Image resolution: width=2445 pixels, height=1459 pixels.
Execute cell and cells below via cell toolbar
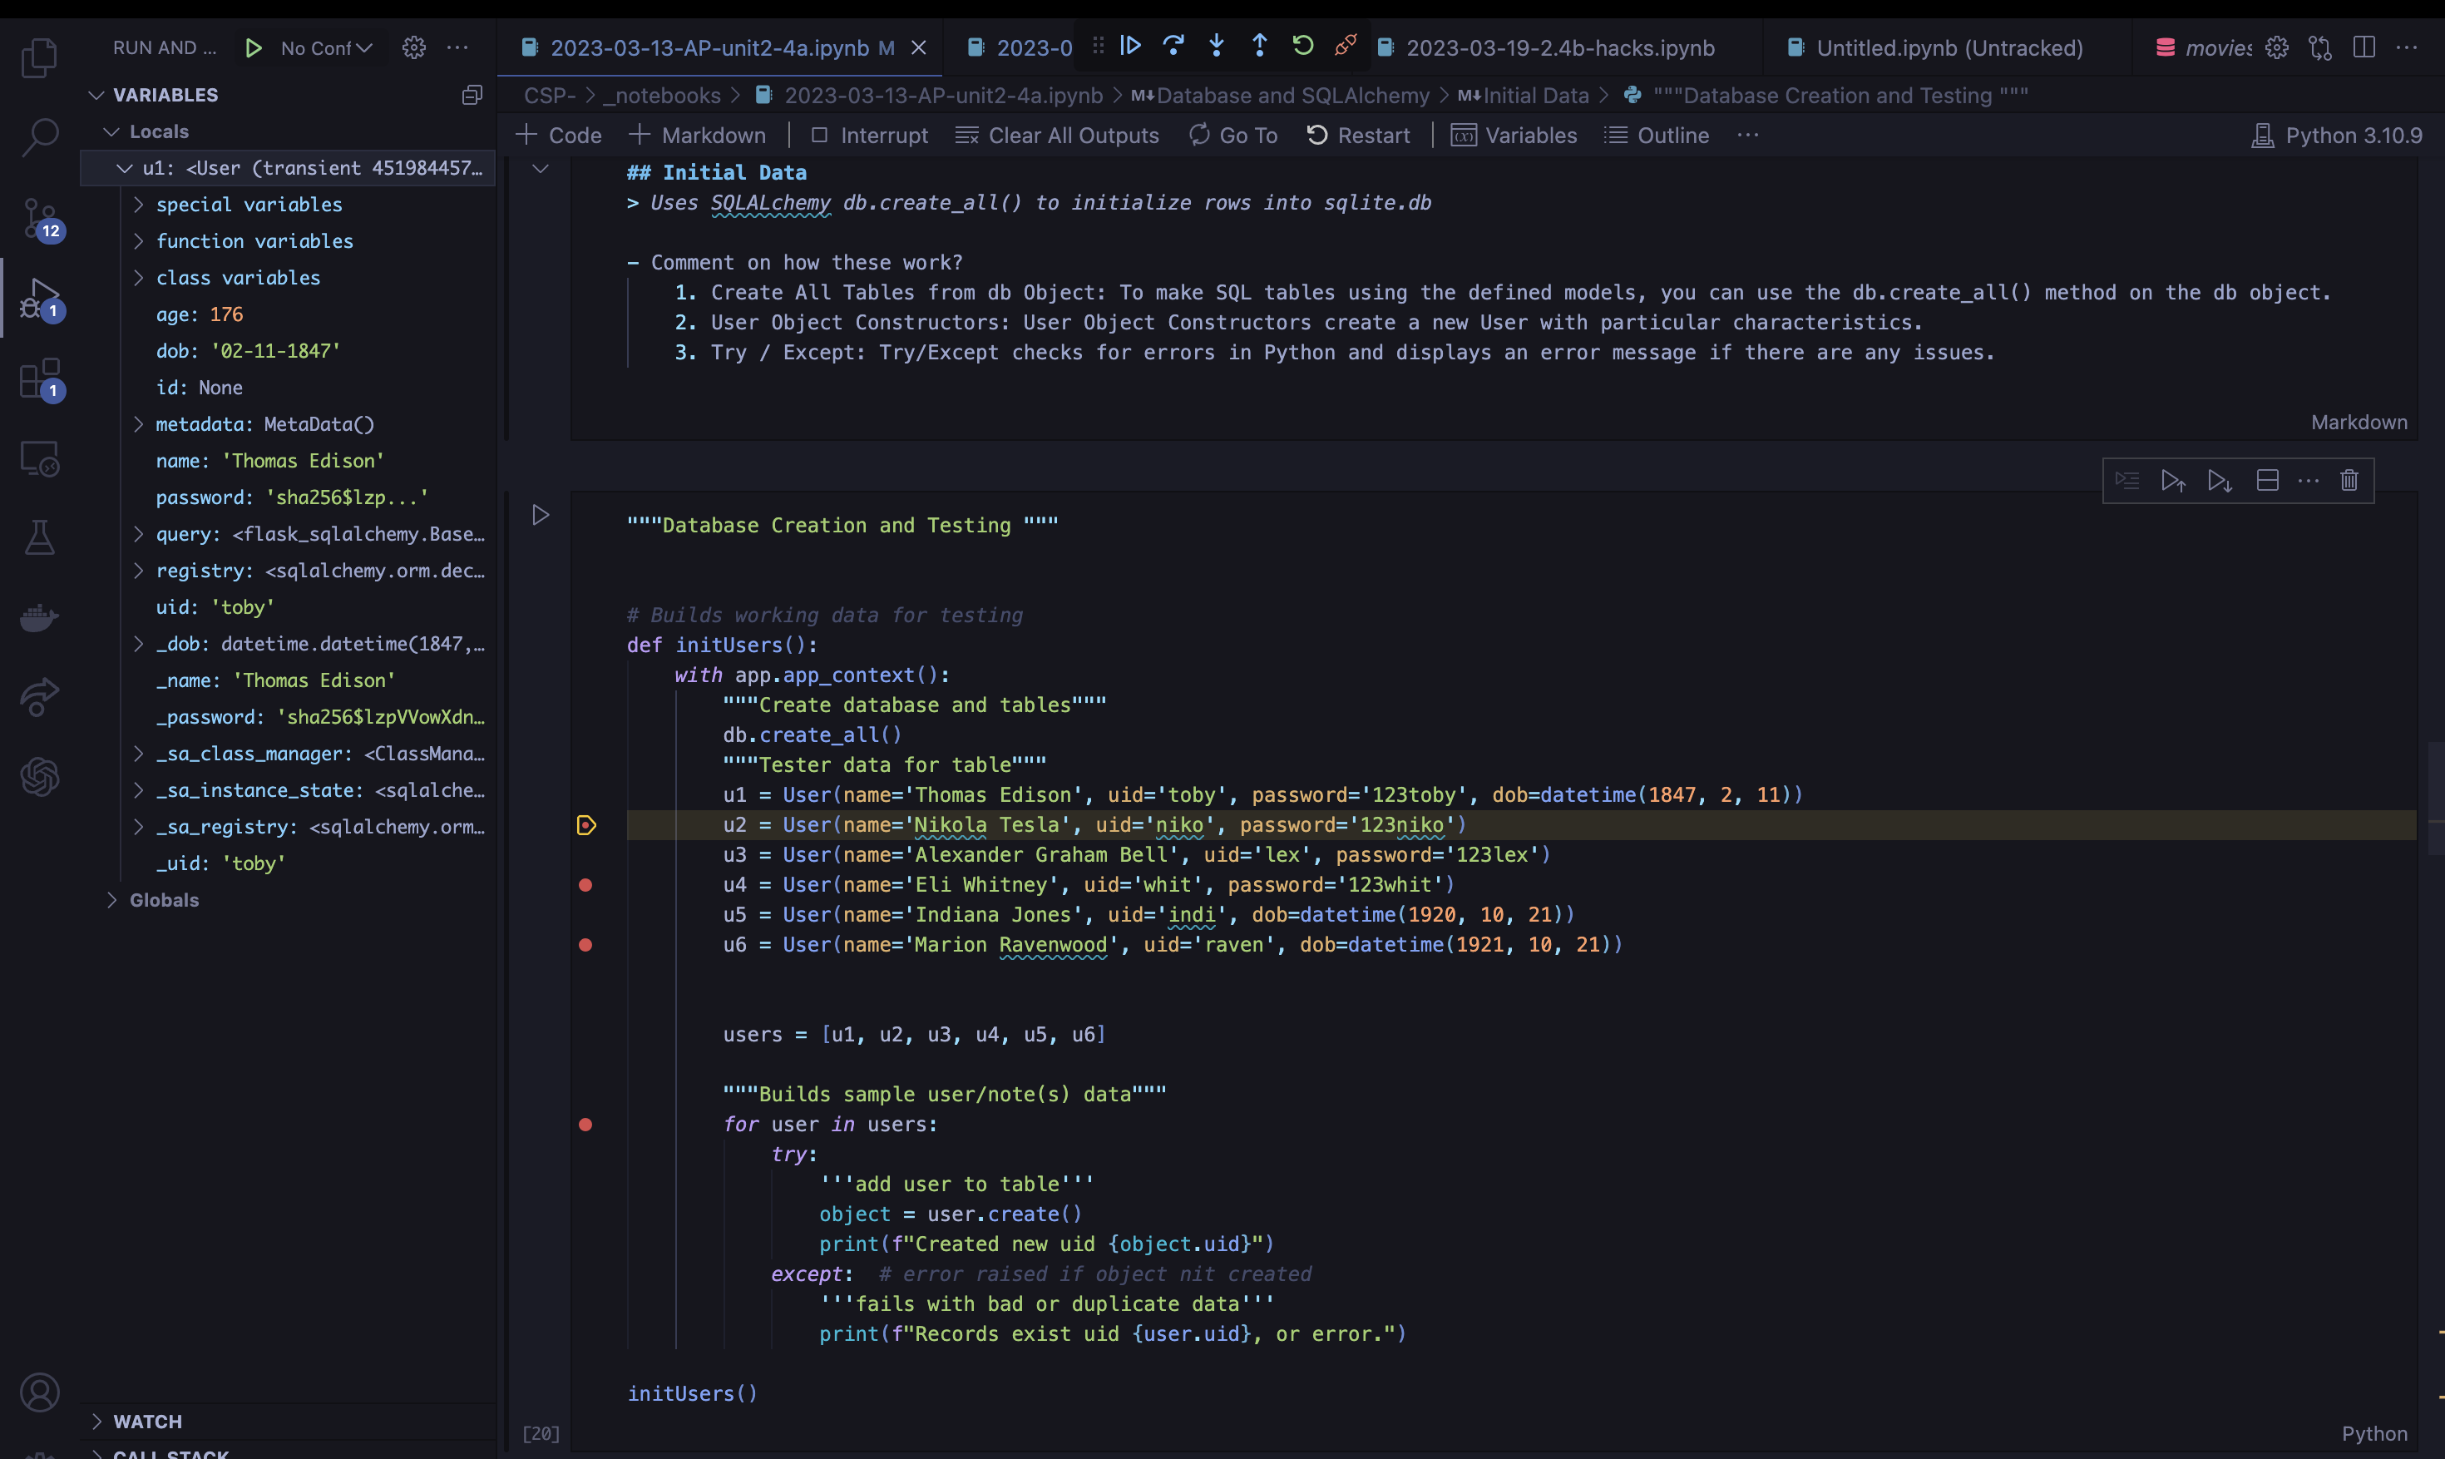(x=2218, y=481)
